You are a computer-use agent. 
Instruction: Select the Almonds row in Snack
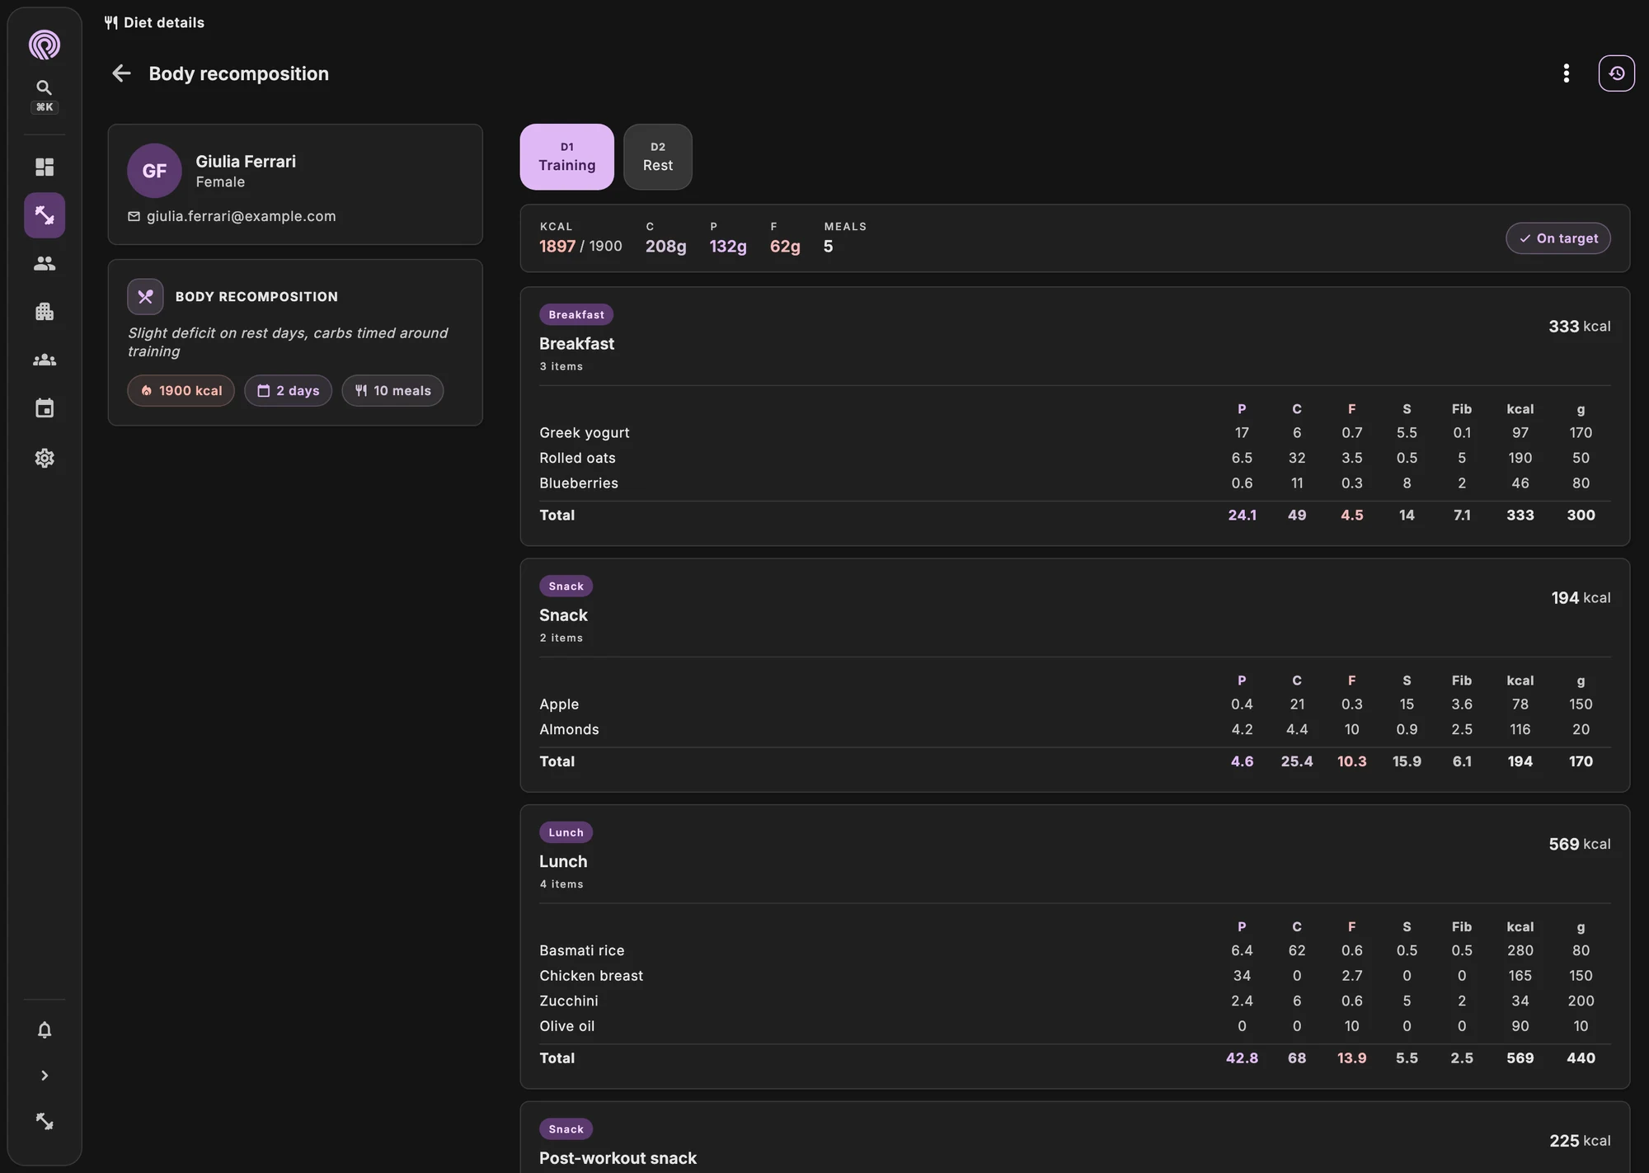pyautogui.click(x=1074, y=729)
